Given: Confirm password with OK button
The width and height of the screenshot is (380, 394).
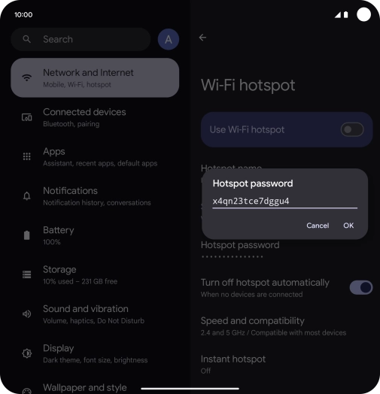Looking at the screenshot, I should [x=348, y=226].
